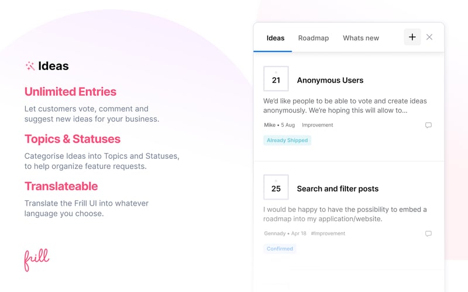Open the Search and filter posts title
468x292 pixels.
click(x=338, y=189)
